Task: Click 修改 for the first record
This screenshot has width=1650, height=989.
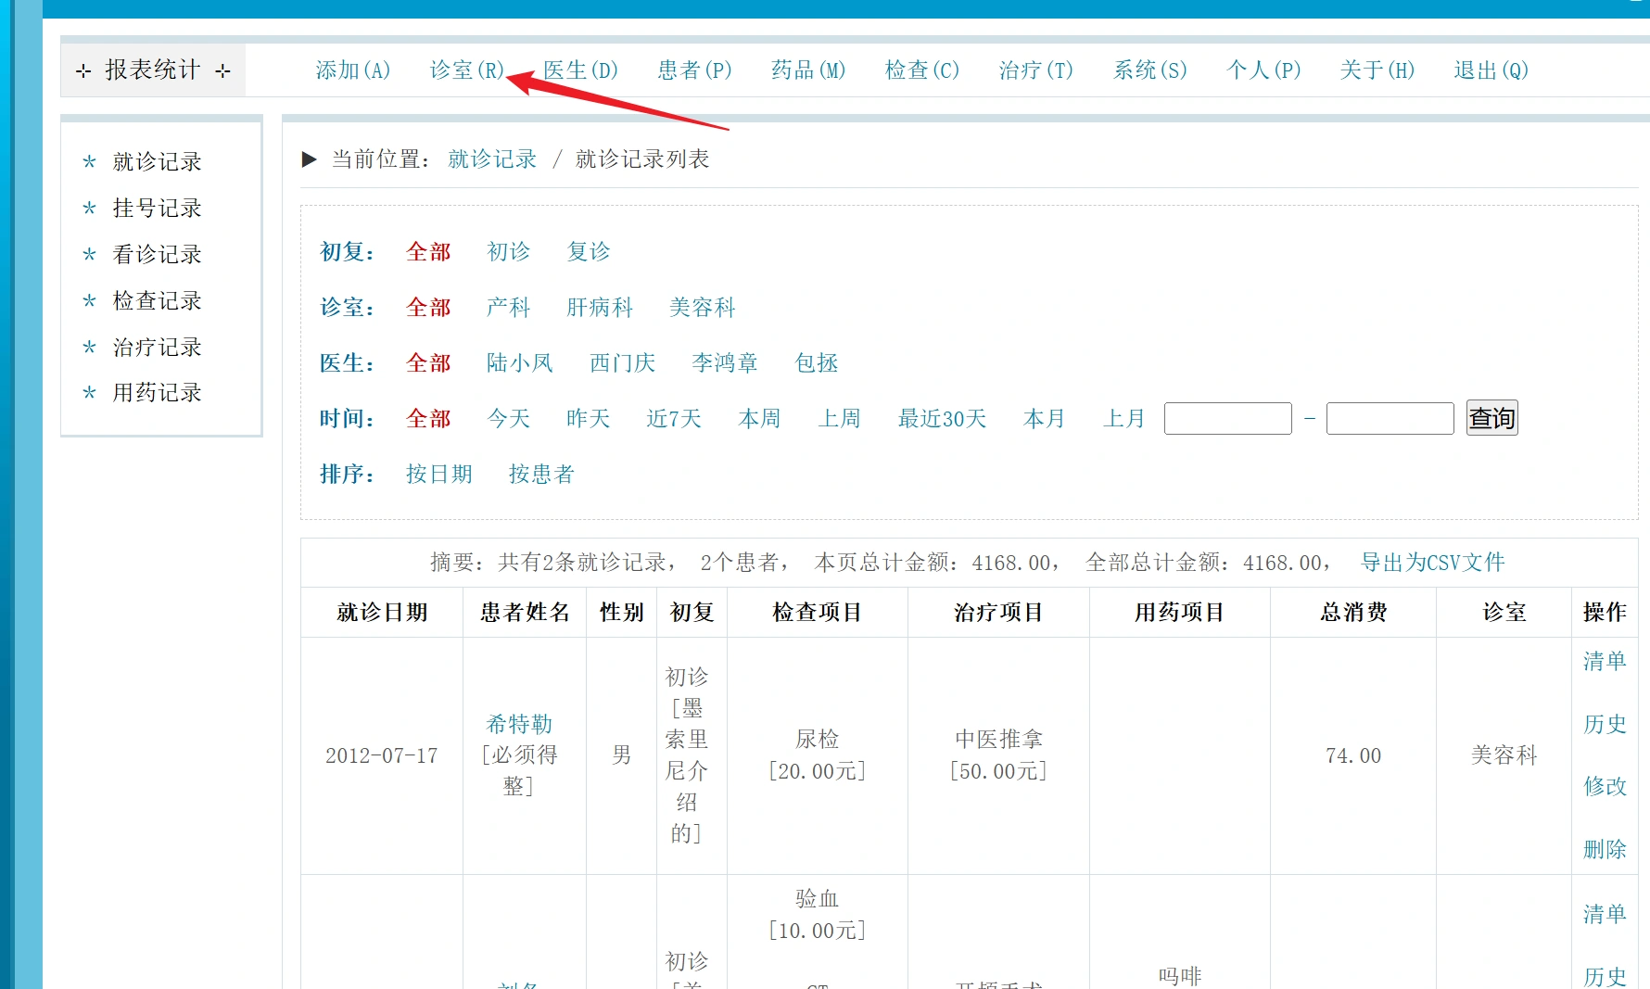Action: (1604, 786)
